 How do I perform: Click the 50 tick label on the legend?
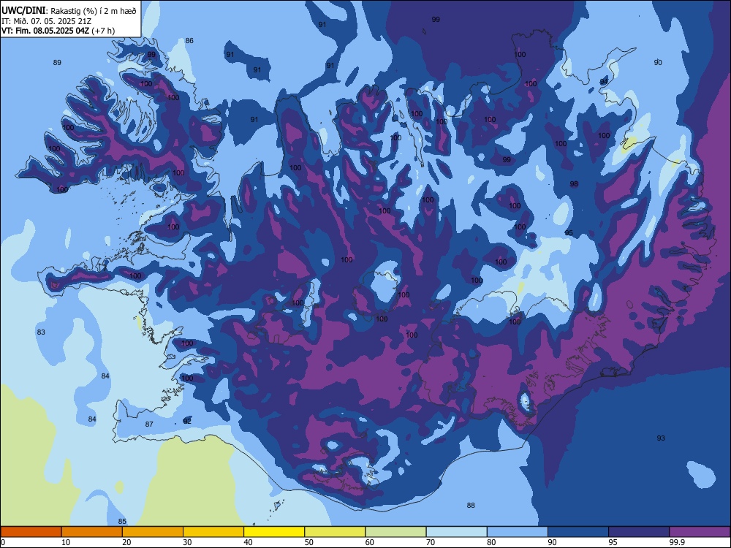coord(309,542)
